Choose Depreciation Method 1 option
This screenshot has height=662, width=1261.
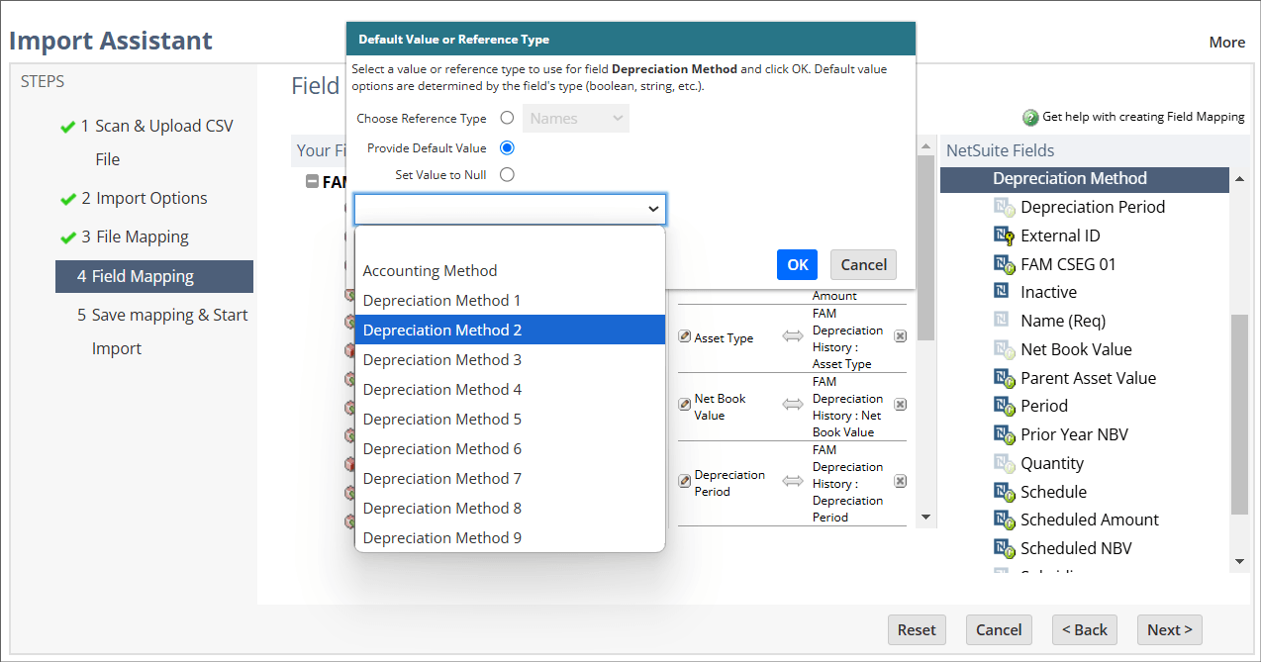click(x=510, y=300)
